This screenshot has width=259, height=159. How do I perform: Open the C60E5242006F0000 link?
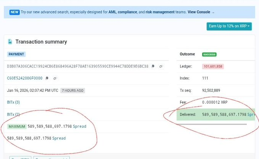24,78
